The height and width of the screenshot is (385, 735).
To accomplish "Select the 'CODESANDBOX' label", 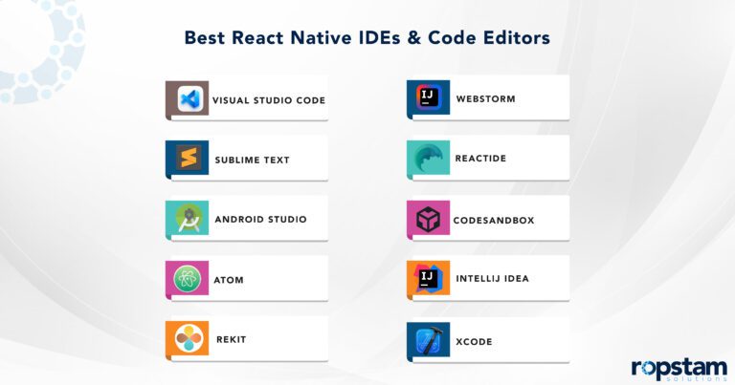I will coord(494,220).
